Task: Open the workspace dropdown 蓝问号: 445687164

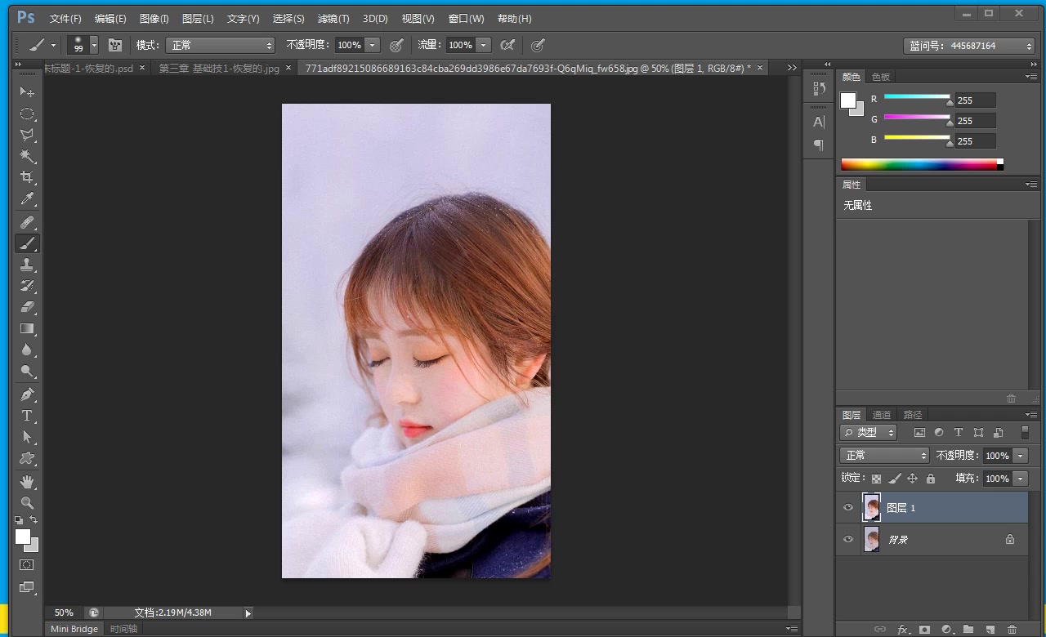Action: [x=969, y=46]
